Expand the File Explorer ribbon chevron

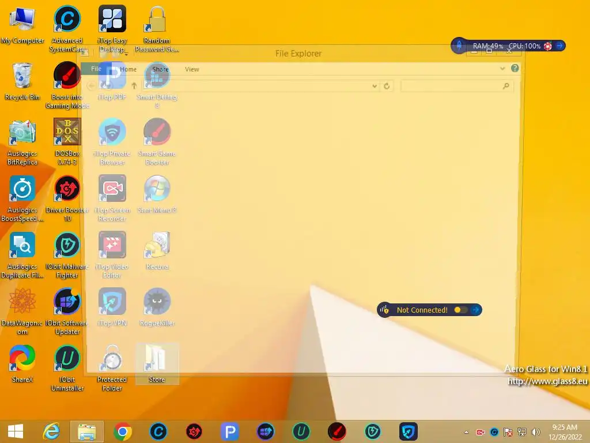coord(502,69)
